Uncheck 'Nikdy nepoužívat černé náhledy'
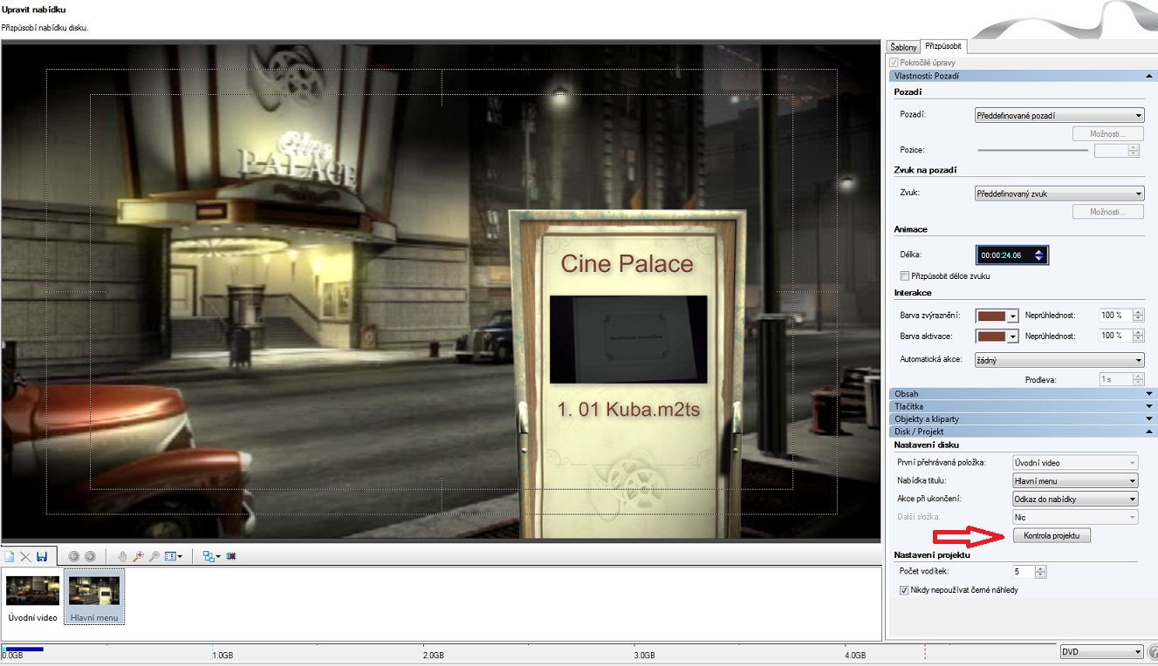This screenshot has height=666, width=1158. tap(904, 590)
